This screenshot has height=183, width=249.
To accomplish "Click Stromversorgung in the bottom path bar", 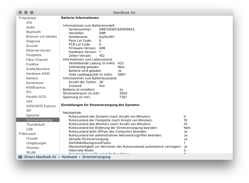I will (x=96, y=157).
